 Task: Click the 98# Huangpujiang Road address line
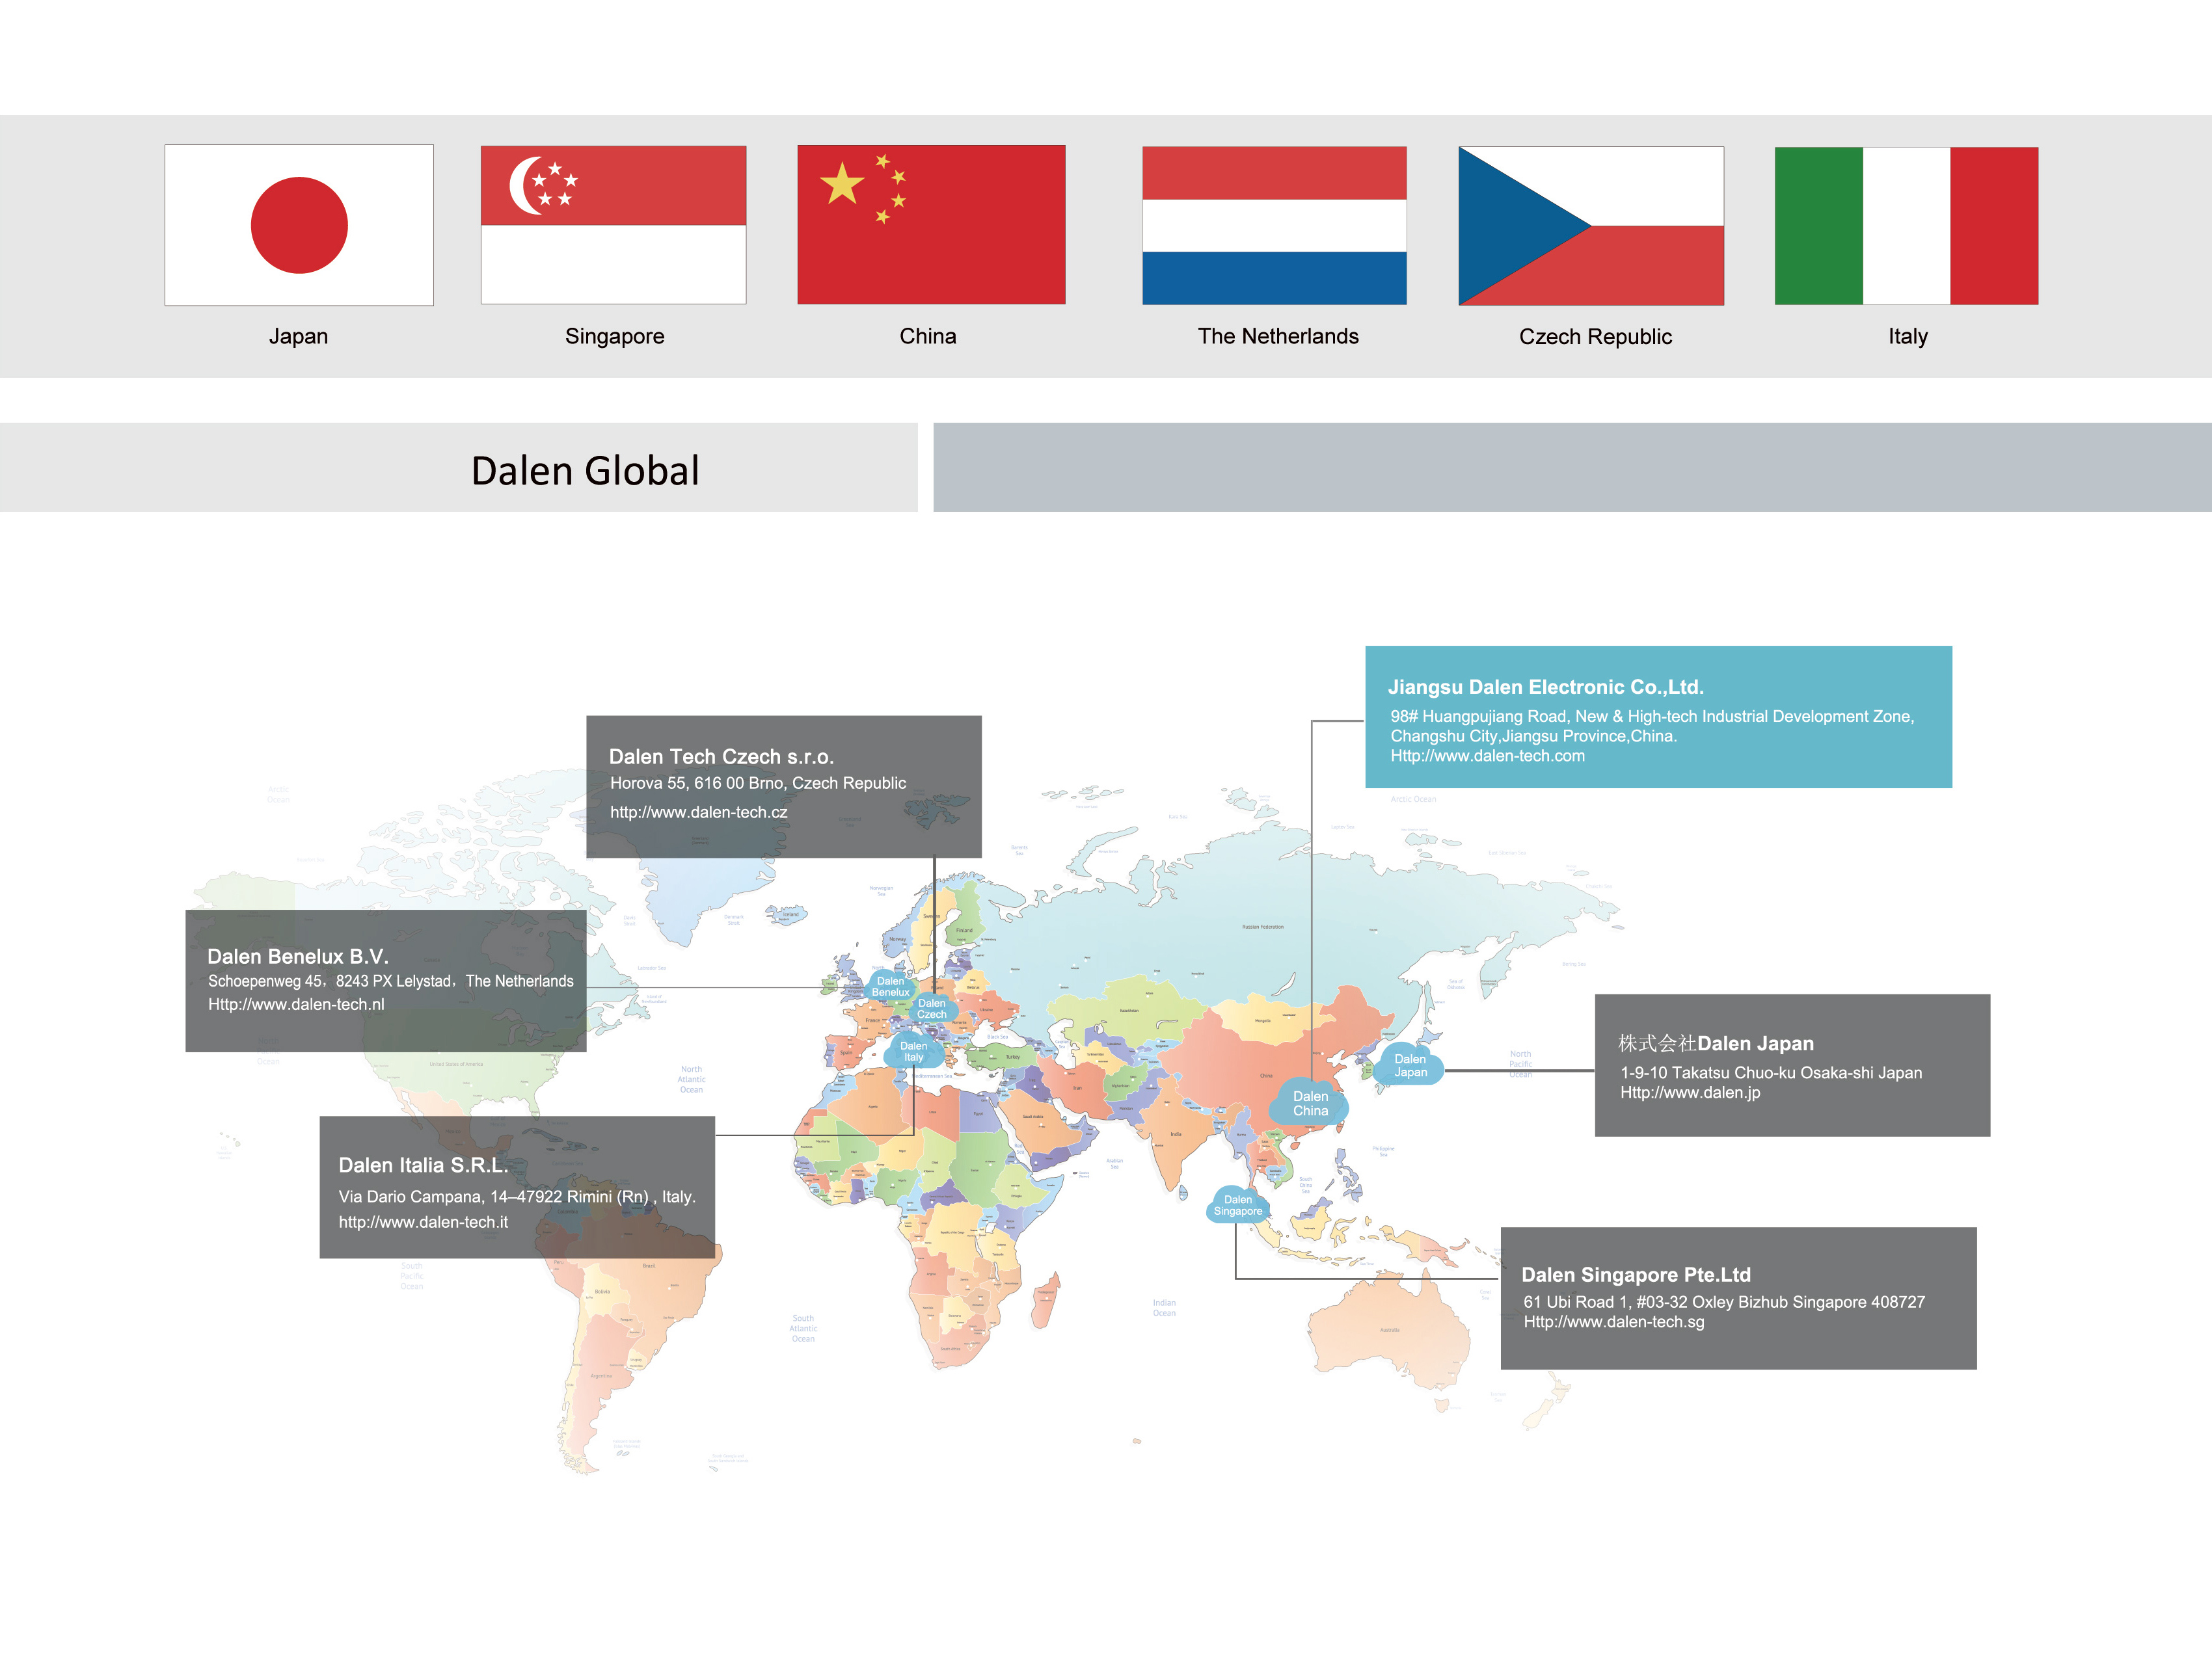tap(1652, 717)
